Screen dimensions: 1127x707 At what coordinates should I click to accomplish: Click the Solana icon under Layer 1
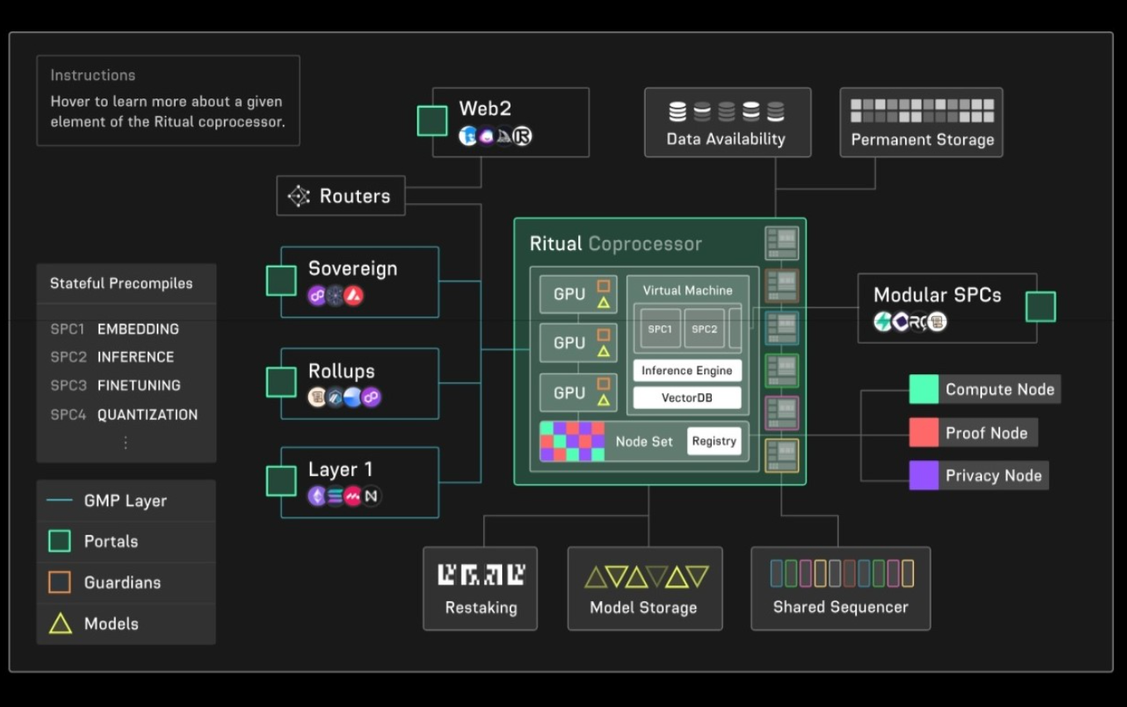pyautogui.click(x=335, y=497)
